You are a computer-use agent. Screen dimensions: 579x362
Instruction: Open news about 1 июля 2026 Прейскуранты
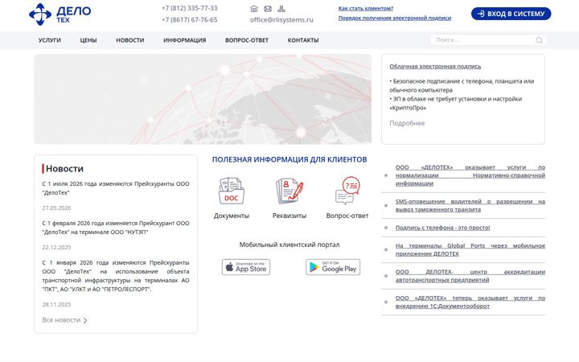point(116,188)
